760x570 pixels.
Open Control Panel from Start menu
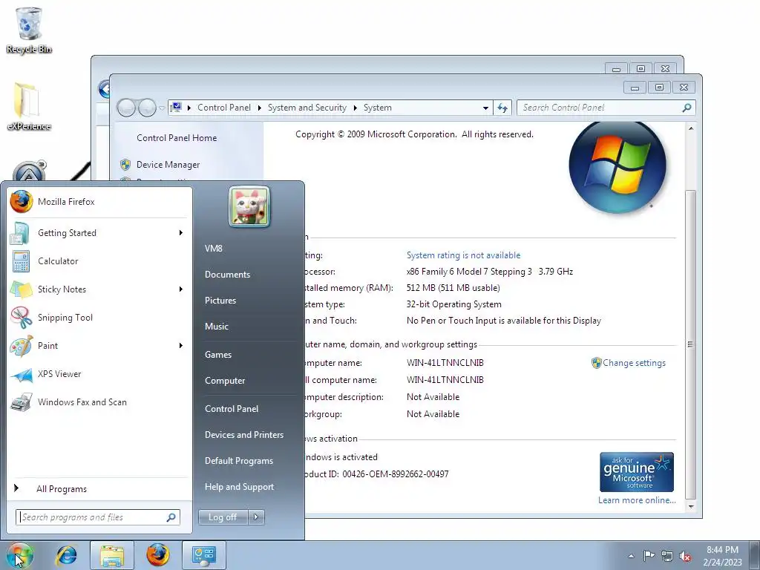pyautogui.click(x=232, y=409)
